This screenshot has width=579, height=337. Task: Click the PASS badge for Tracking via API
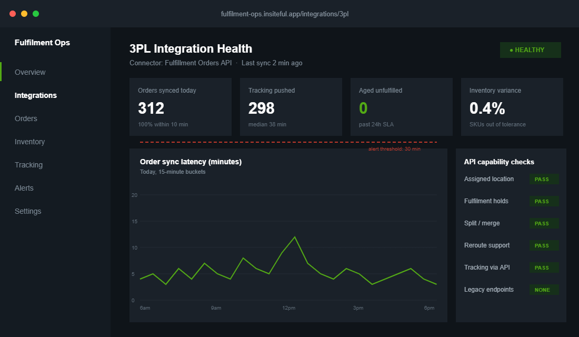(x=544, y=268)
